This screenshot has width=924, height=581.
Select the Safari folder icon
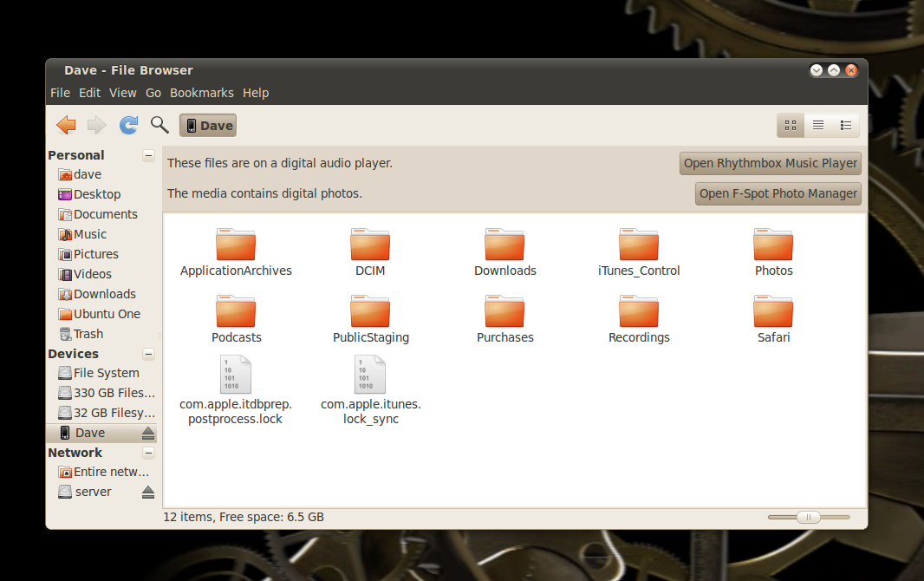pos(773,311)
